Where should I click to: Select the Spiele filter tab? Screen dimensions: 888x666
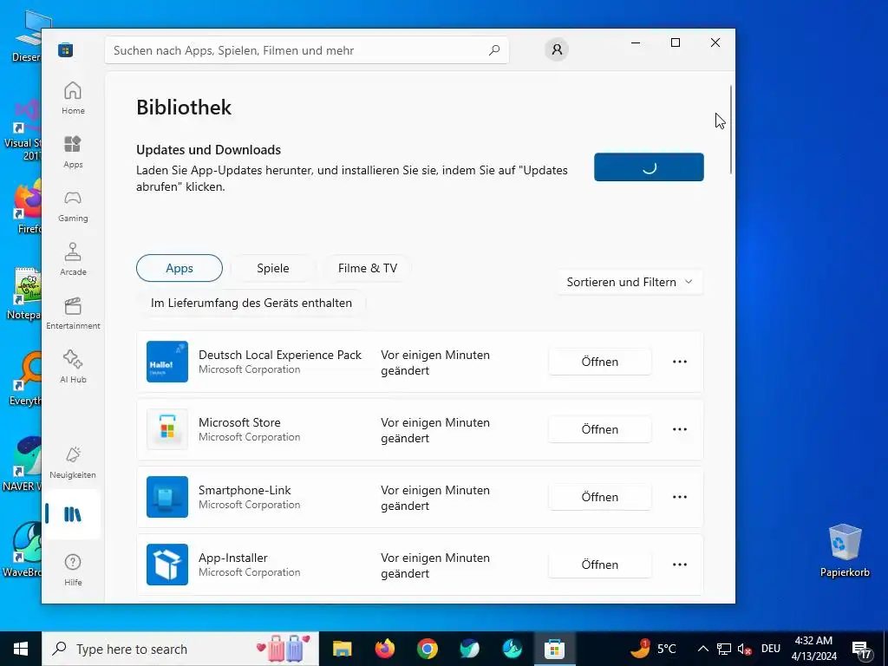(273, 268)
